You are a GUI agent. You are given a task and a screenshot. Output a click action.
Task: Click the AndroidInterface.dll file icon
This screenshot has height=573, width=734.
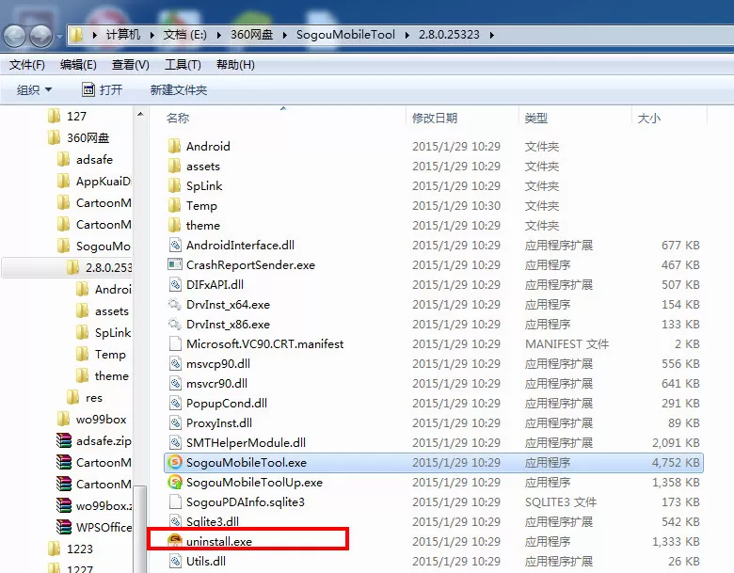(175, 246)
